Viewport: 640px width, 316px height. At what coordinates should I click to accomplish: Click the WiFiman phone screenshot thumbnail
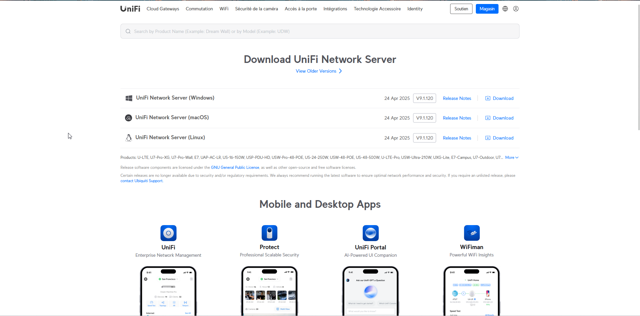pyautogui.click(x=471, y=291)
